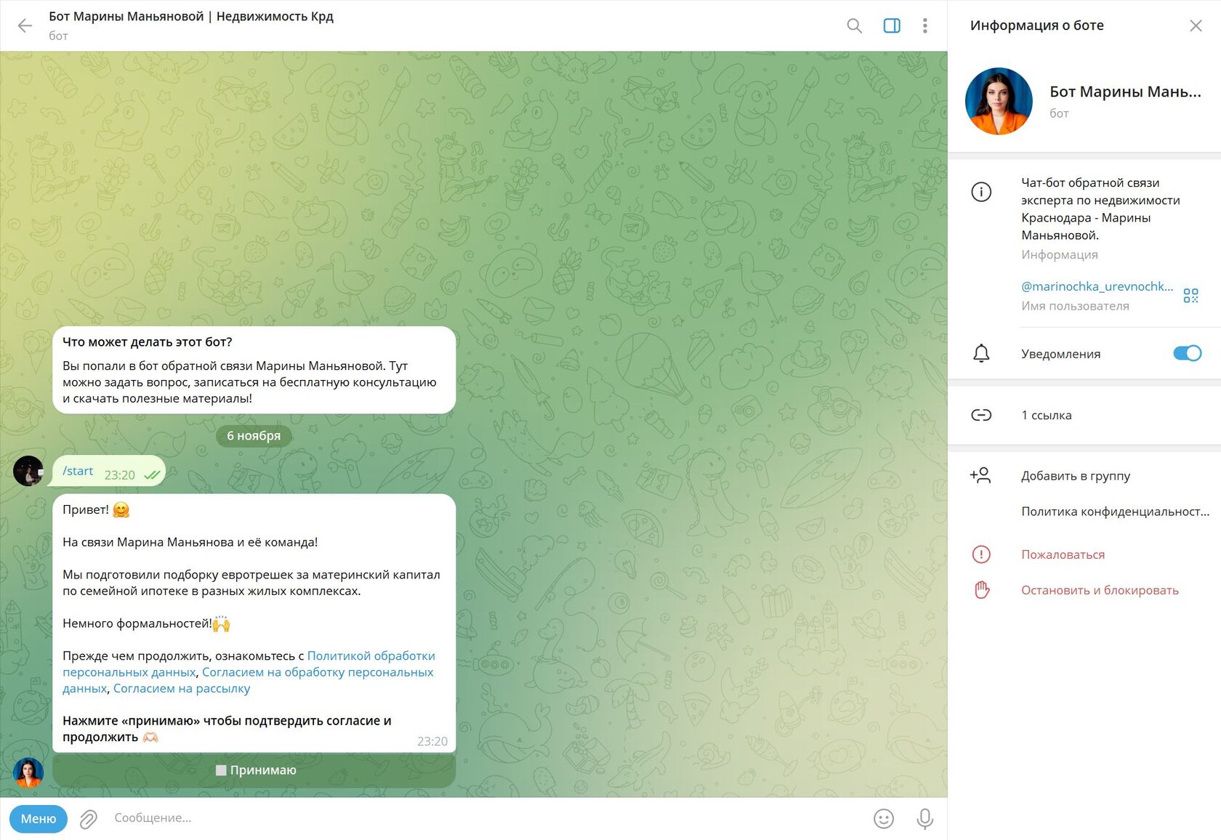Image resolution: width=1221 pixels, height=840 pixels.
Task: Click the sender avatar beside the /start message
Action: (x=28, y=471)
